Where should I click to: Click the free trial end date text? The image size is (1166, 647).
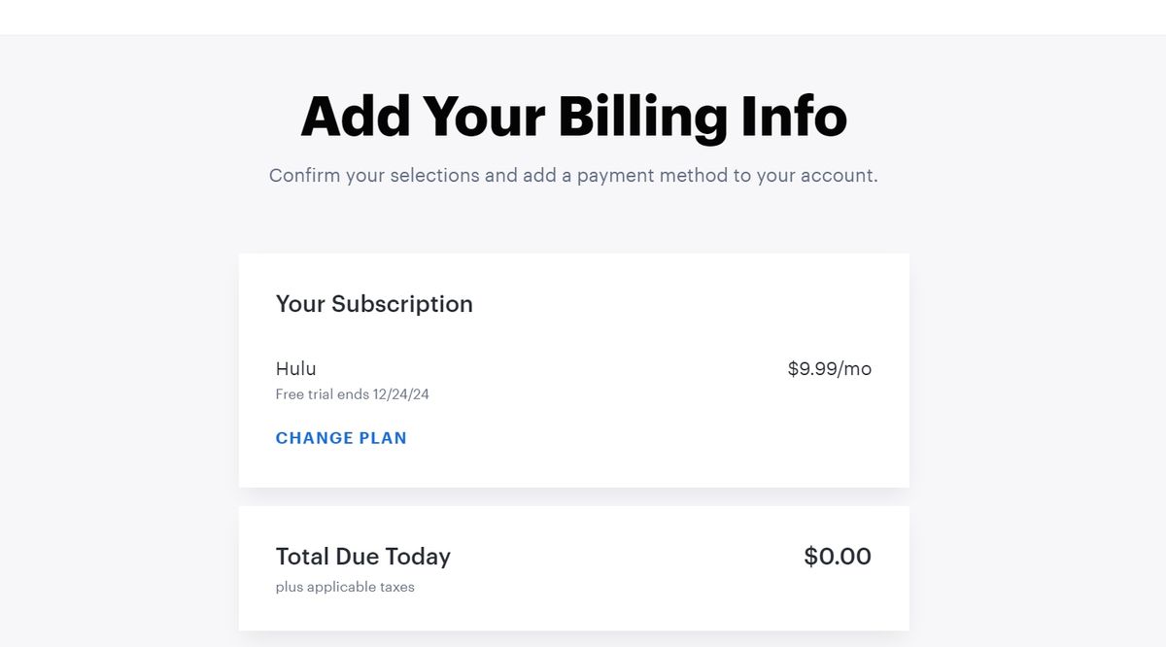pos(352,394)
